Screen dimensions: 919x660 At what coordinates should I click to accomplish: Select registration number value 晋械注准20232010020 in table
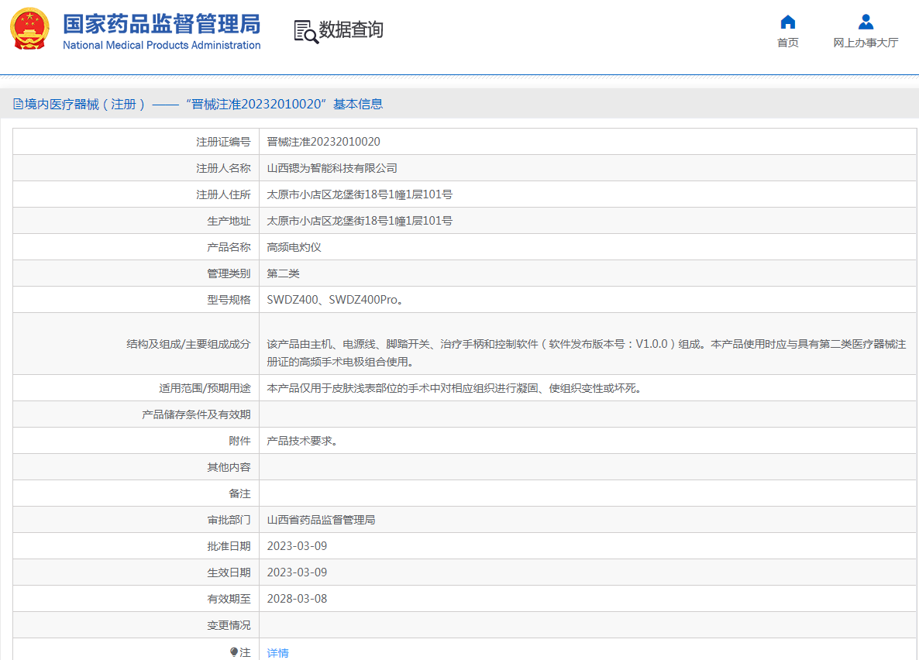pyautogui.click(x=323, y=142)
